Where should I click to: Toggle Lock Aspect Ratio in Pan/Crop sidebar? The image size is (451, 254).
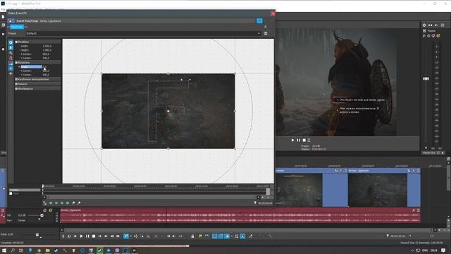pyautogui.click(x=11, y=63)
